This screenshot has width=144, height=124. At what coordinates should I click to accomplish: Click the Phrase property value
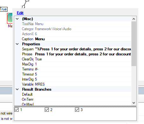(83, 54)
